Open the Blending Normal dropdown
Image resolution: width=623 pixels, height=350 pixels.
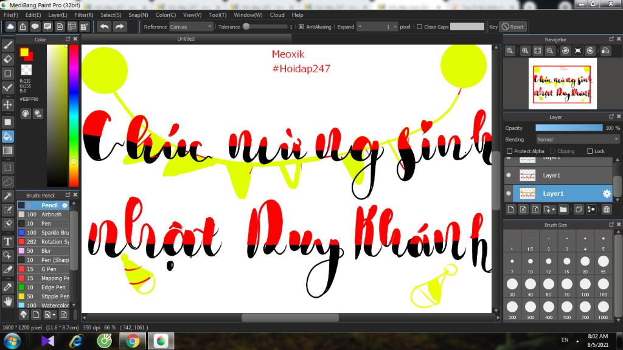(577, 140)
